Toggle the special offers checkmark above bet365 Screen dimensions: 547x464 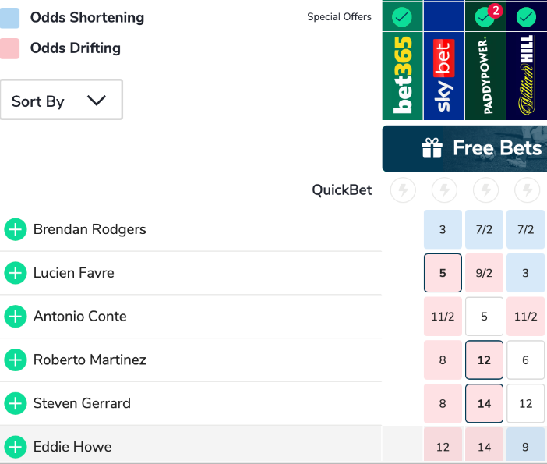click(402, 16)
